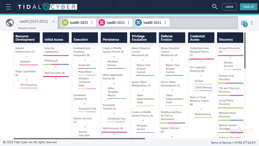Click the Domain Trust Discovery technique
This screenshot has width=259, height=146.
pos(226,78)
